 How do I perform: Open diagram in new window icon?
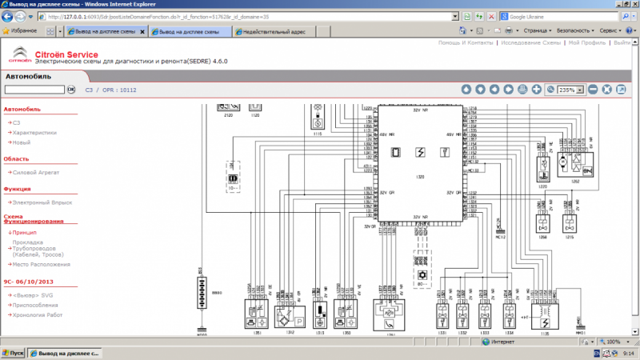[621, 90]
